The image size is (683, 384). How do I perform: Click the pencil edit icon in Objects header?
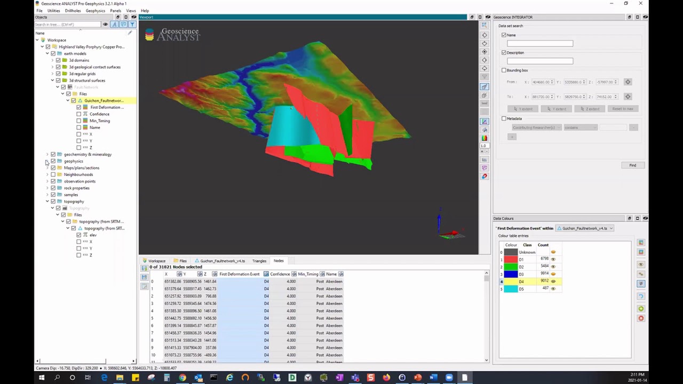click(130, 33)
